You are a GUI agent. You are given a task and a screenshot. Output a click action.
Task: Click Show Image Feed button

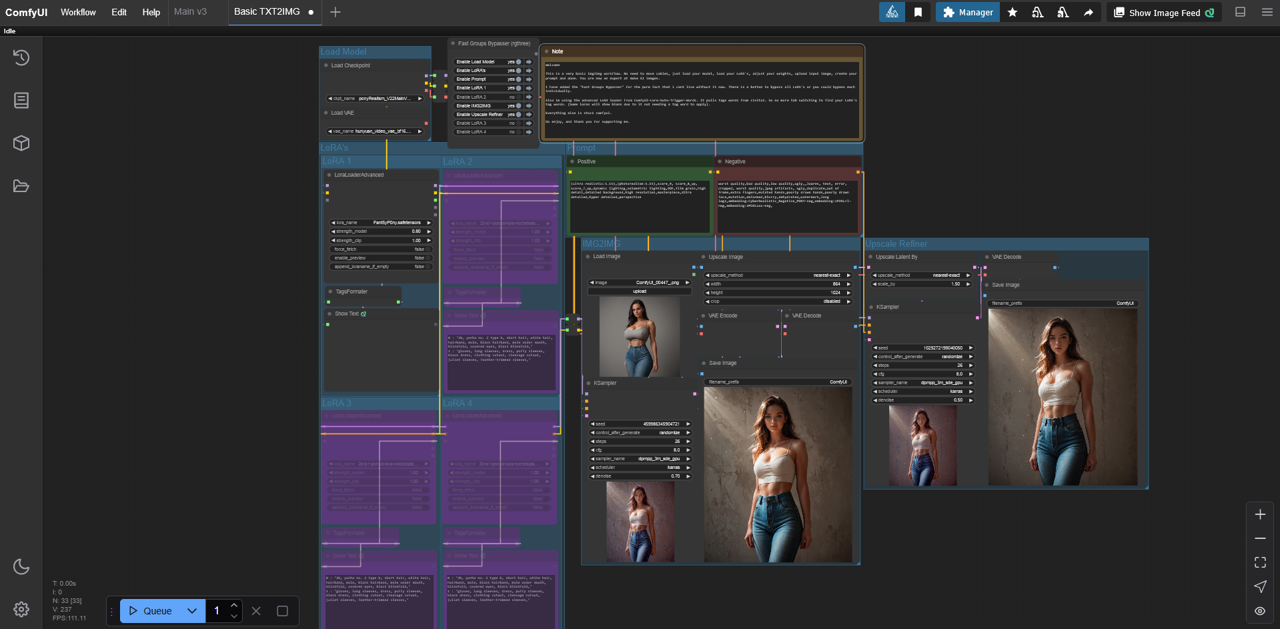click(1164, 13)
